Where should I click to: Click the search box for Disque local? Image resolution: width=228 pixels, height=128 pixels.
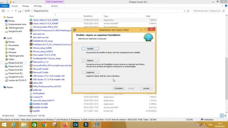coord(209,11)
